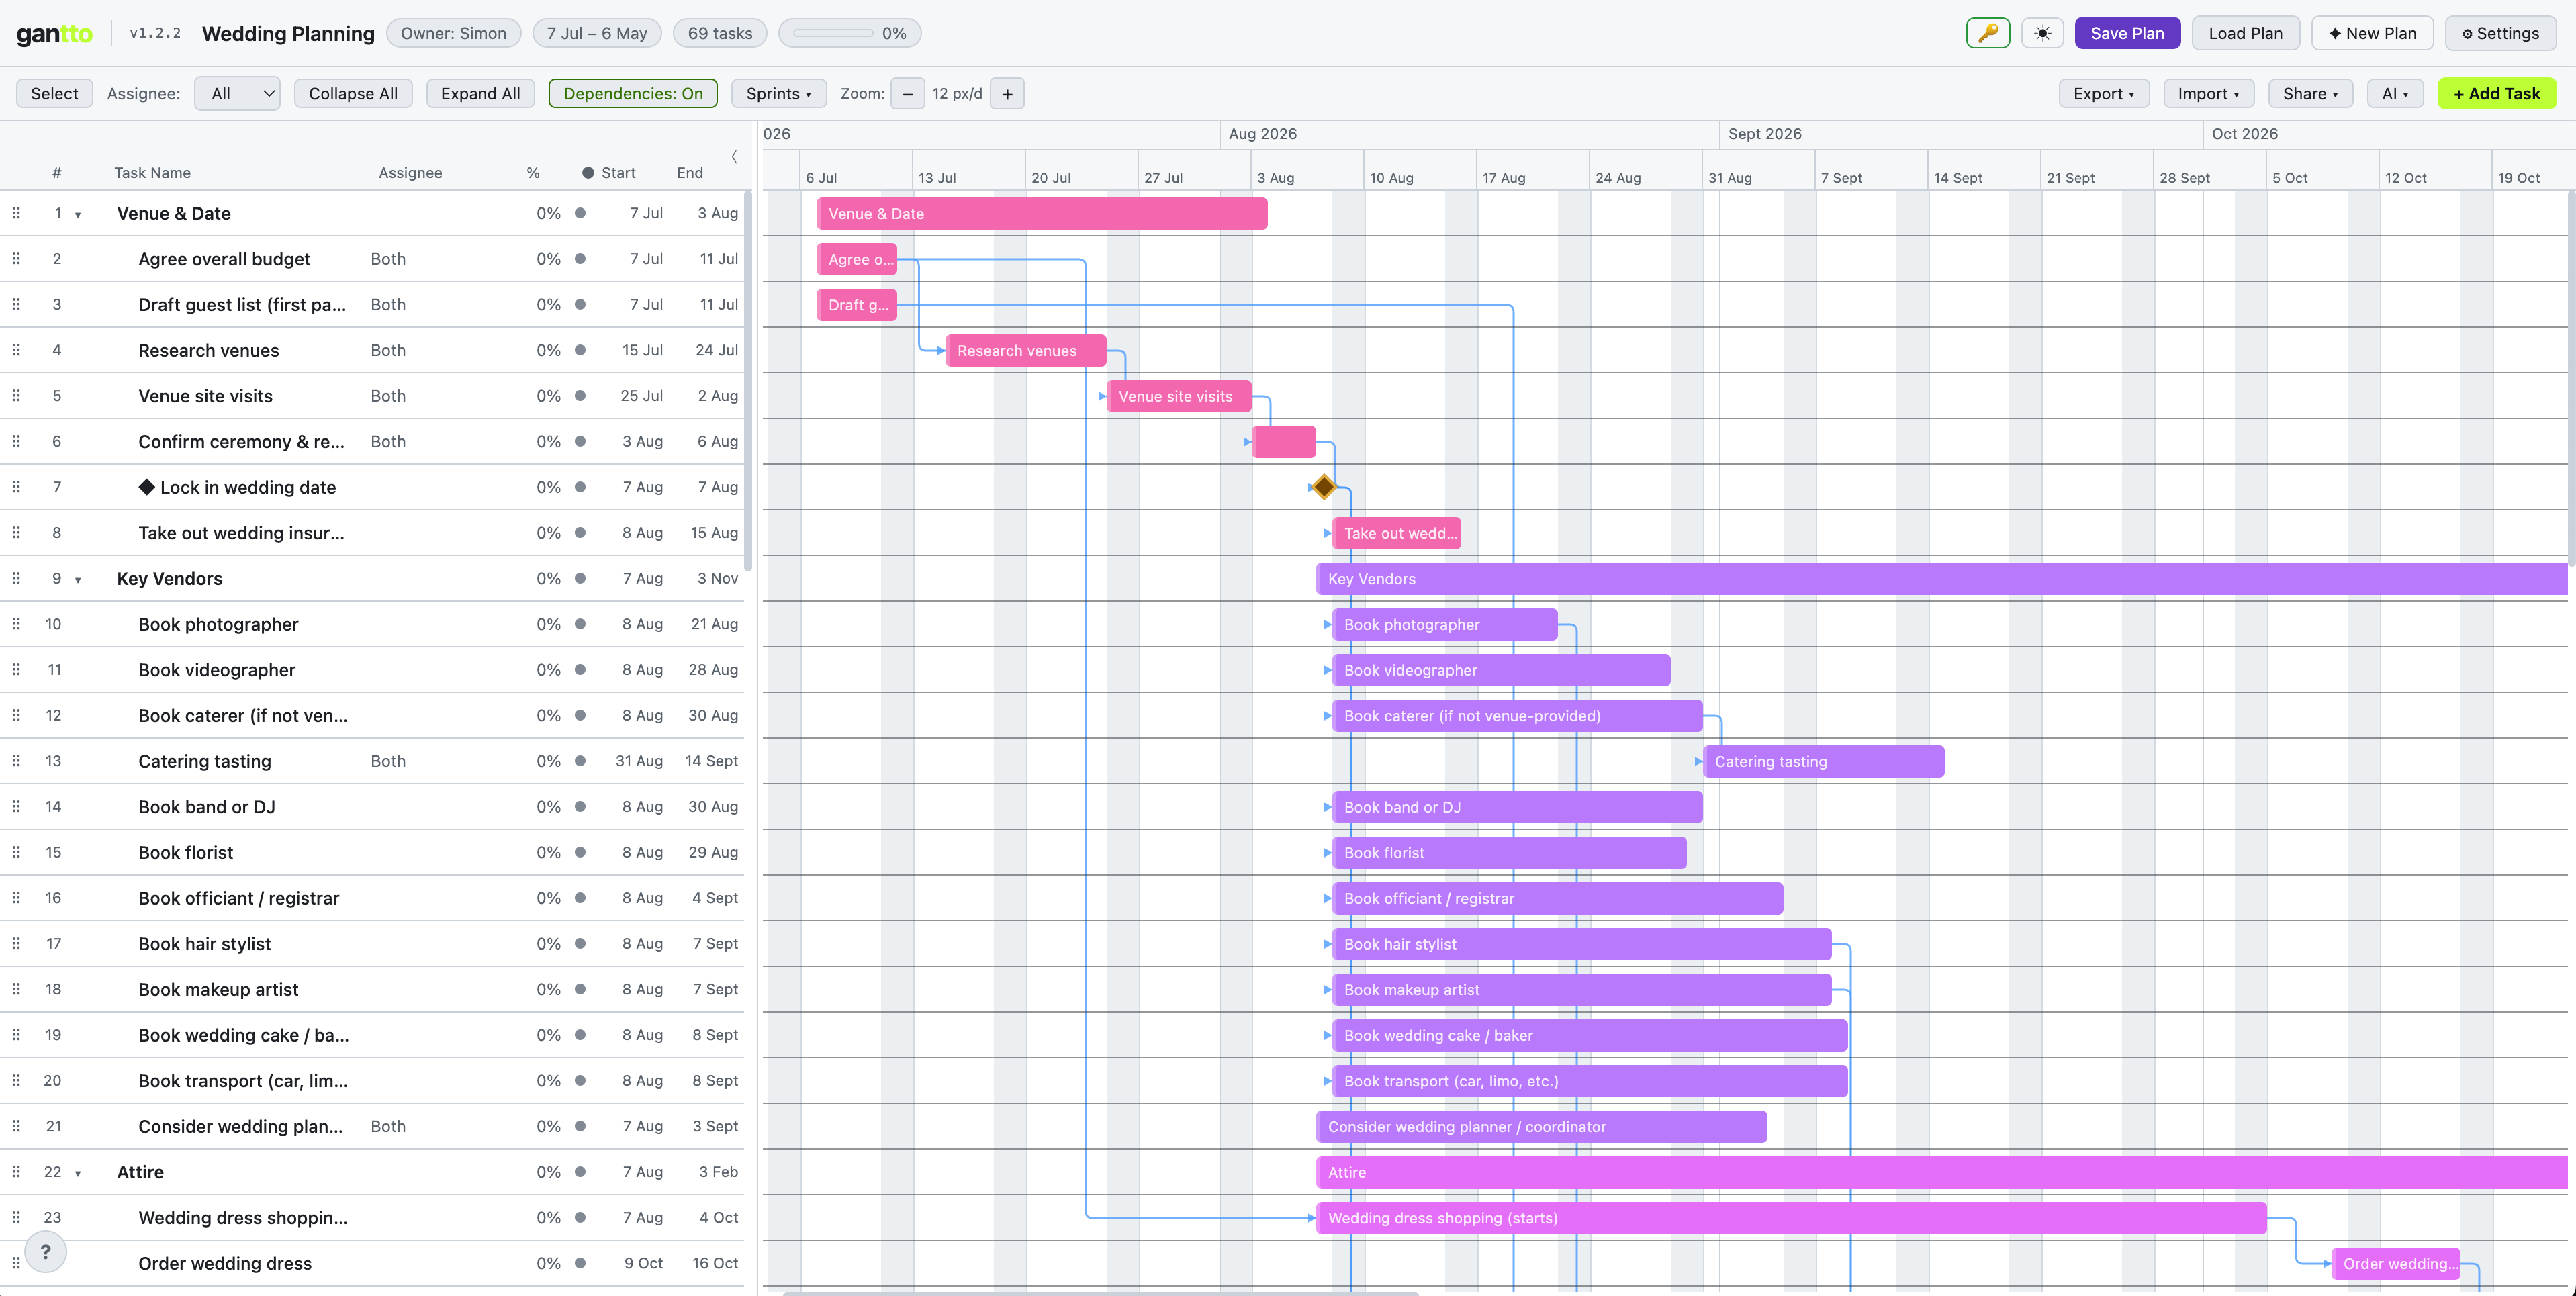This screenshot has width=2576, height=1296.
Task: Select the pink Venue & Date gantt bar
Action: click(x=1042, y=213)
